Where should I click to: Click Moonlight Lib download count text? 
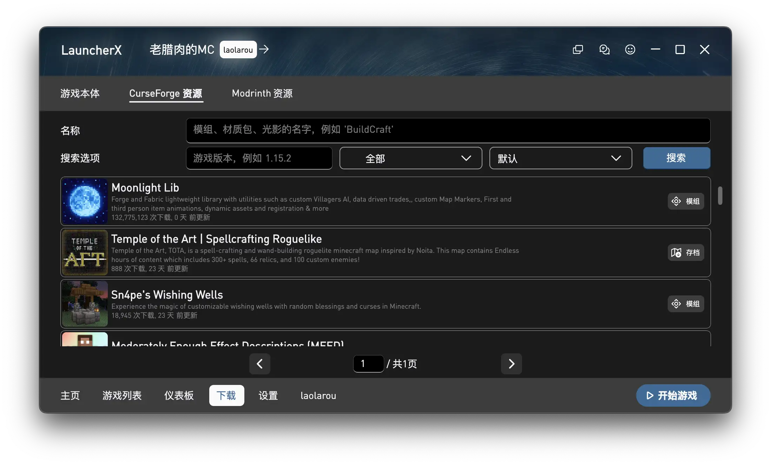pos(161,217)
